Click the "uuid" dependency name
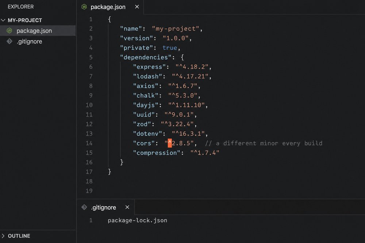The image size is (365, 243). tap(144, 115)
